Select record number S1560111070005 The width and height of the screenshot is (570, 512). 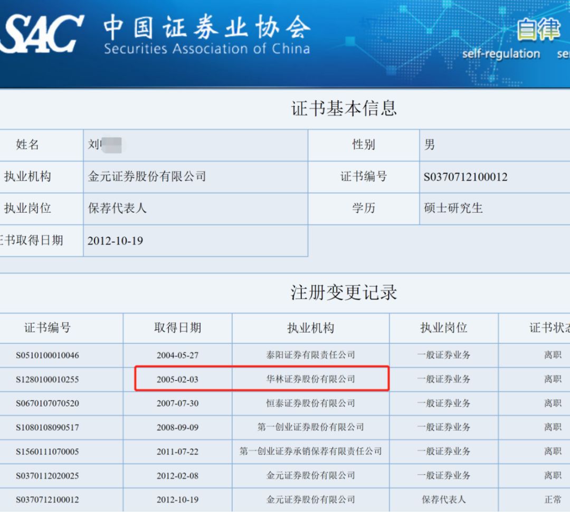click(47, 452)
